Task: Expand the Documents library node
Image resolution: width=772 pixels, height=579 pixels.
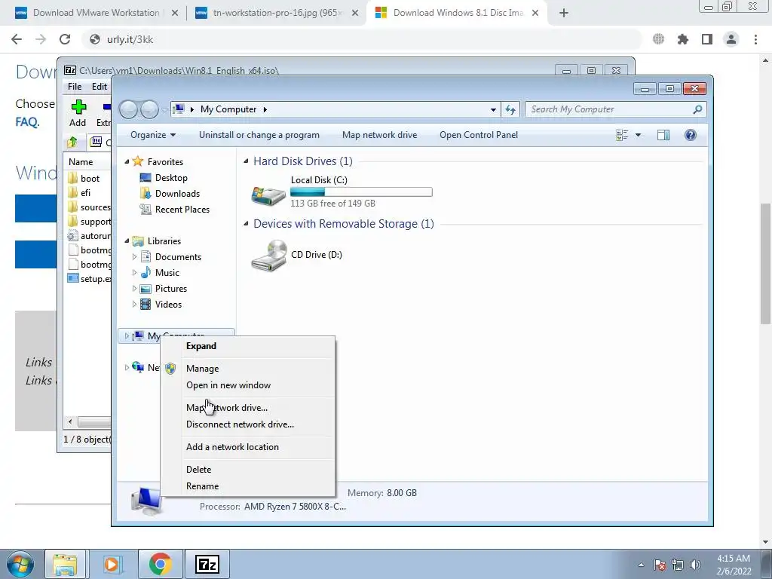Action: tap(134, 256)
